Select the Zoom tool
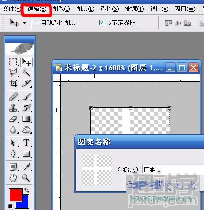The height and width of the screenshot is (210, 204). (26, 178)
